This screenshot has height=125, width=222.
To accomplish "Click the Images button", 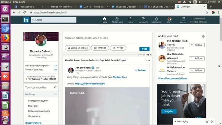I will [x=100, y=48].
